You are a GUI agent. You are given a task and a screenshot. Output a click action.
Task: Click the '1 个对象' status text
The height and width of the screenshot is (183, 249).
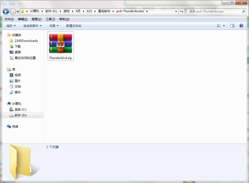click(53, 147)
